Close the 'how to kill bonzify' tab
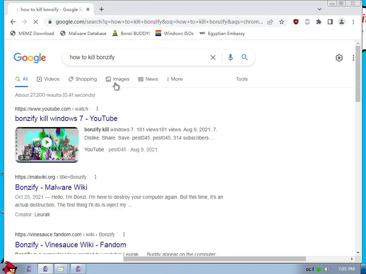Viewport: 366px width, 274px height. point(88,9)
